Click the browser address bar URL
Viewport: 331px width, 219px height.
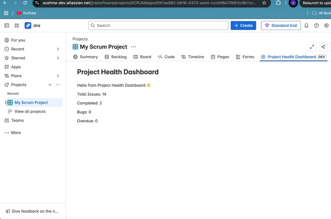point(149,3)
